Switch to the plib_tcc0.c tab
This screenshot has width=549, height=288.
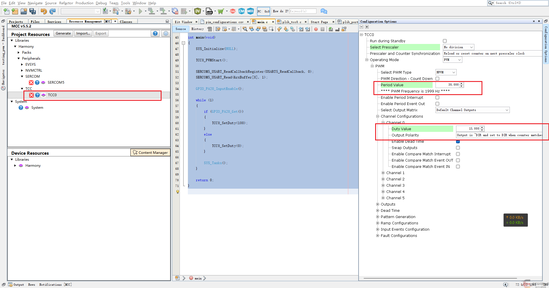pos(291,22)
